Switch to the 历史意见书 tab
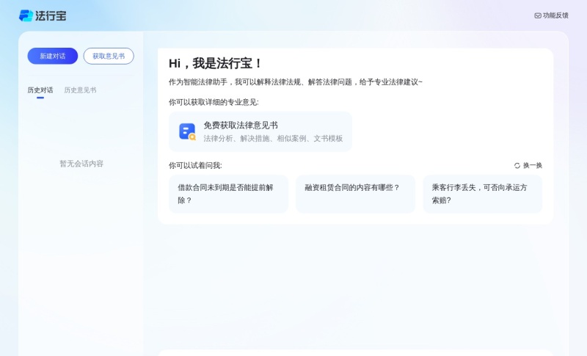The image size is (587, 356). point(80,90)
